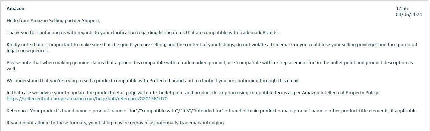Click the 'Amazon Intellectual Property Policy:' text

click(x=341, y=93)
